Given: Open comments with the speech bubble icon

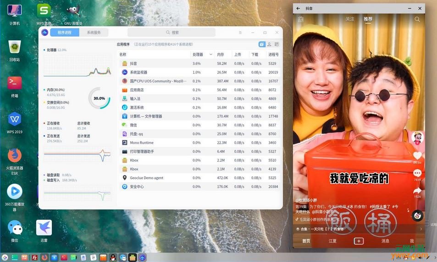Looking at the screenshot, I should coord(417,173).
